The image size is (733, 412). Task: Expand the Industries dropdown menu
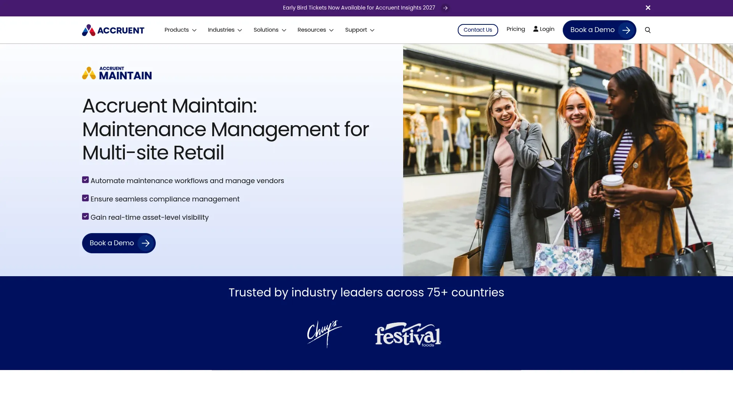click(x=225, y=30)
